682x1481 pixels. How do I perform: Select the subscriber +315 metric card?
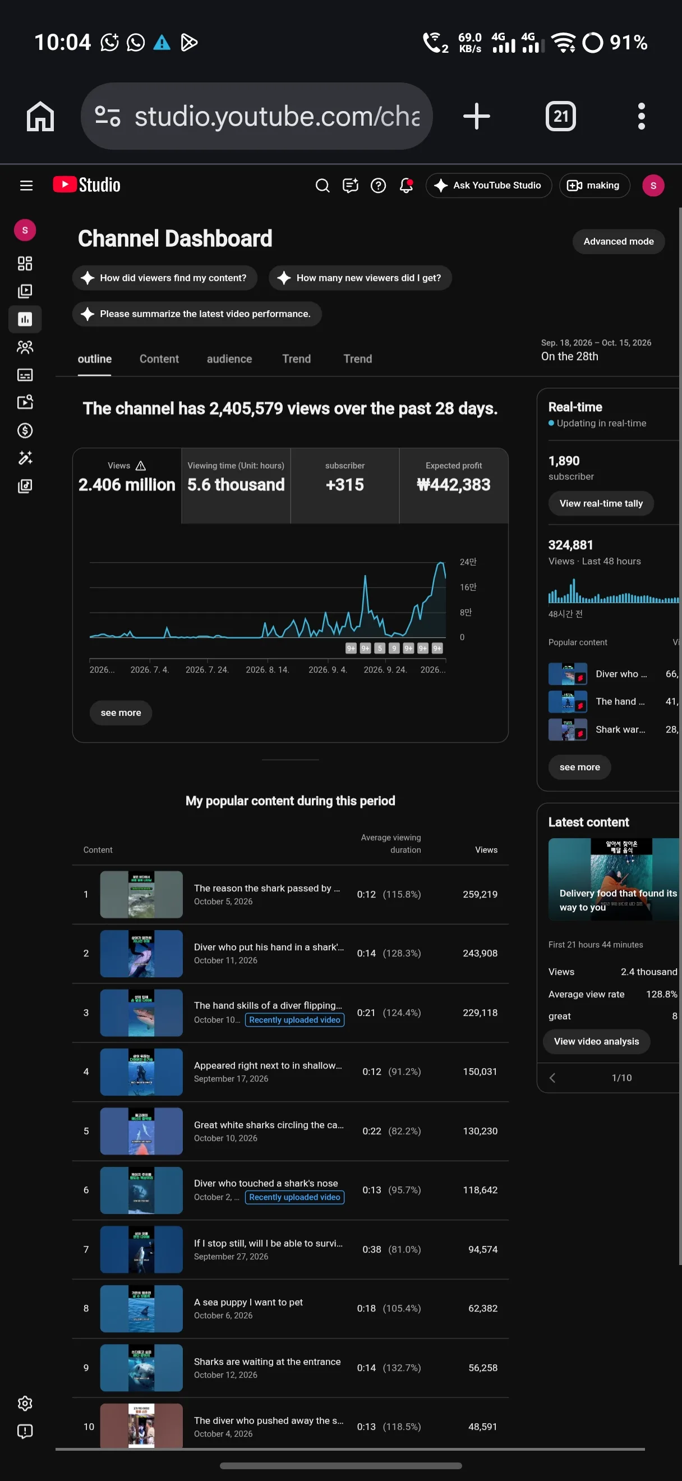pyautogui.click(x=345, y=485)
